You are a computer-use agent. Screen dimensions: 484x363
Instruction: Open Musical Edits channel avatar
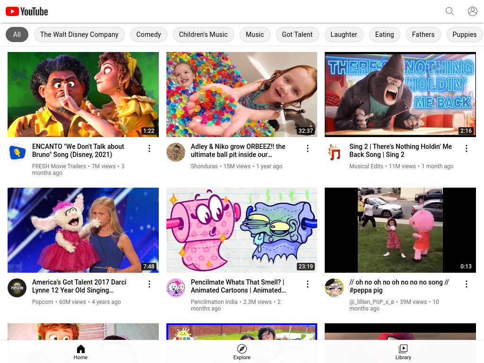click(x=334, y=152)
